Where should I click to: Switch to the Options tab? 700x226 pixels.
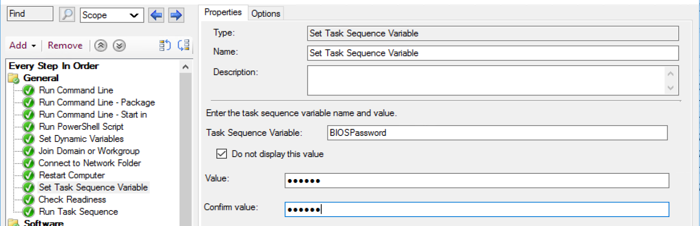coord(265,13)
